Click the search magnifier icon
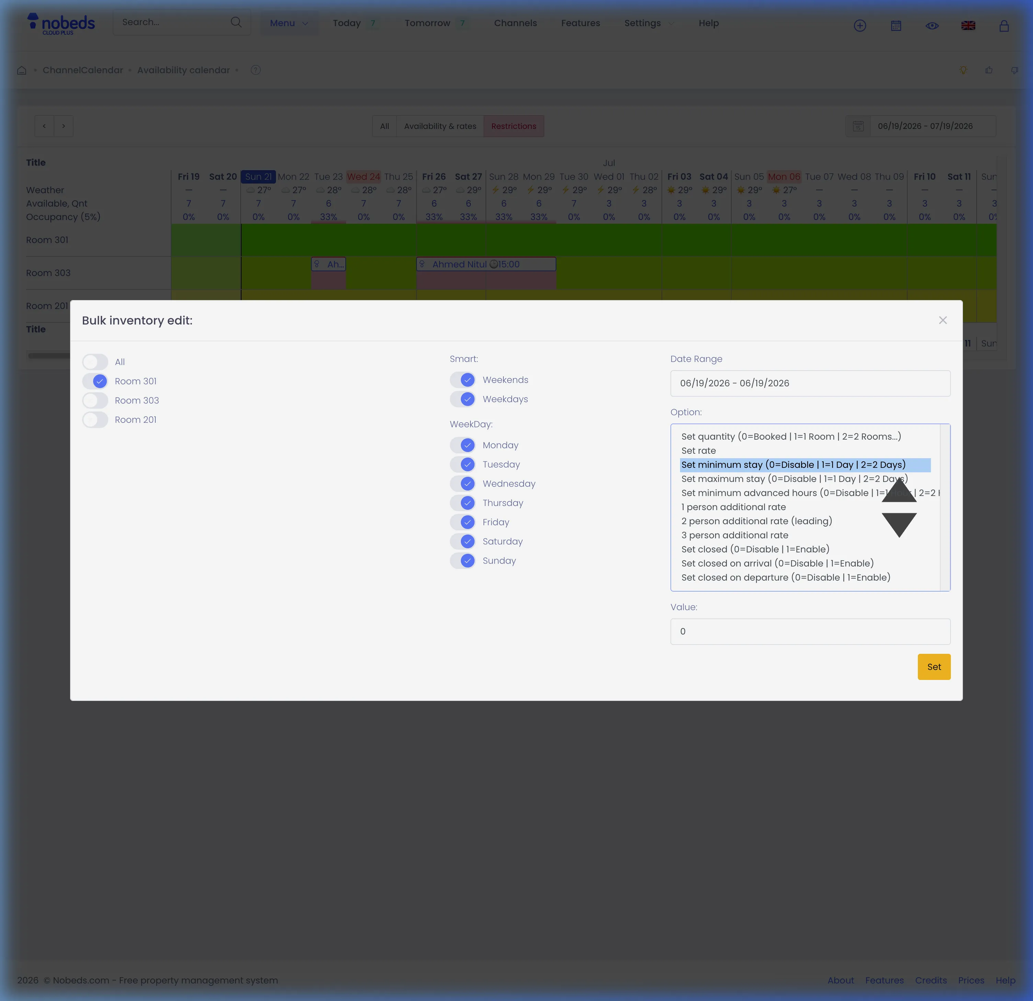This screenshot has width=1033, height=1001. [236, 22]
